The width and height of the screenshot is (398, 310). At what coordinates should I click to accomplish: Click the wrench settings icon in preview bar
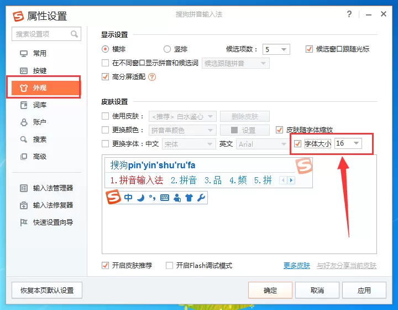[201, 198]
